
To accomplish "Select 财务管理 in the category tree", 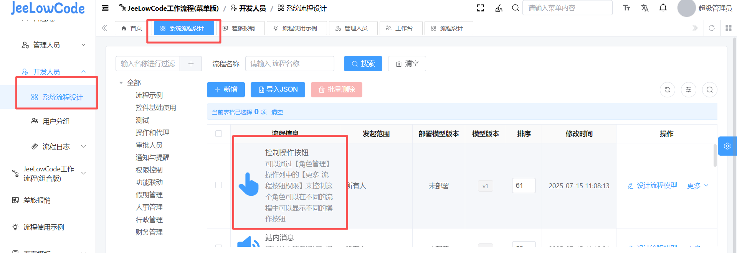I will [x=149, y=232].
